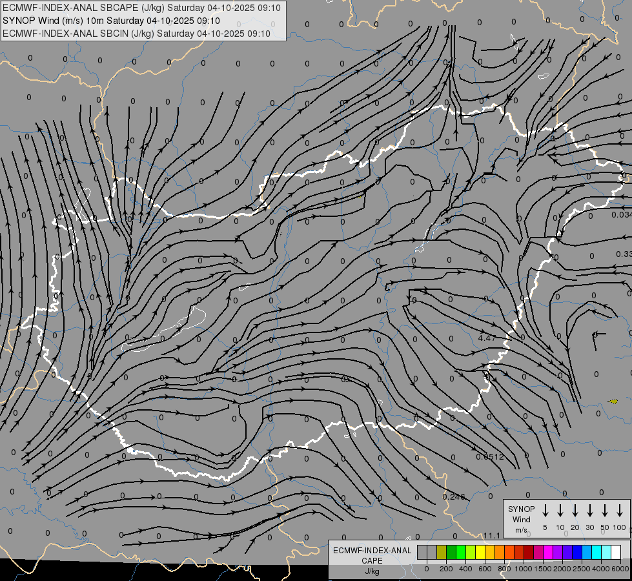Click the 10 m/s wind arrow symbol

coord(560,511)
